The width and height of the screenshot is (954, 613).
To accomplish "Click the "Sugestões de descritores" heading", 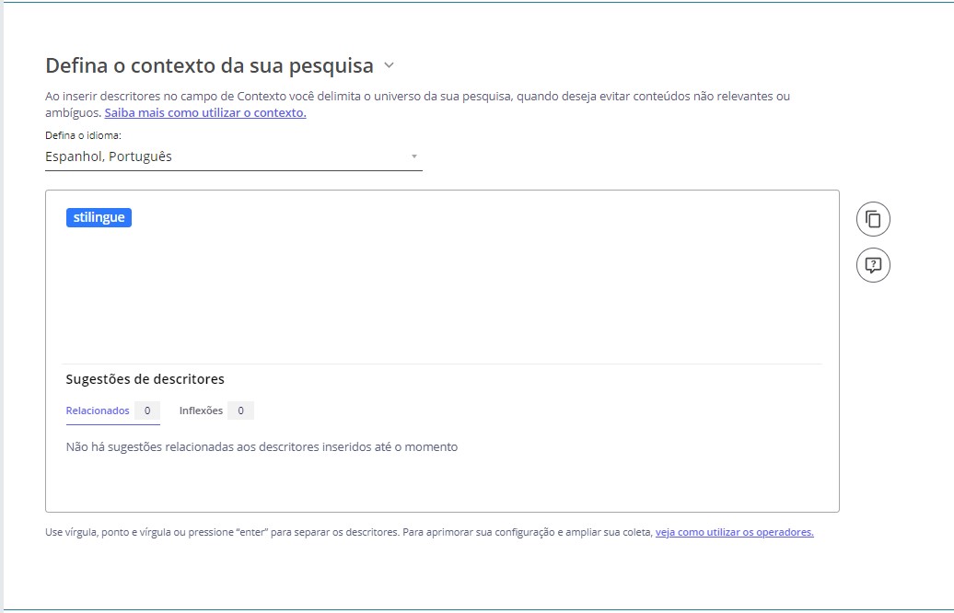I will pyautogui.click(x=145, y=379).
